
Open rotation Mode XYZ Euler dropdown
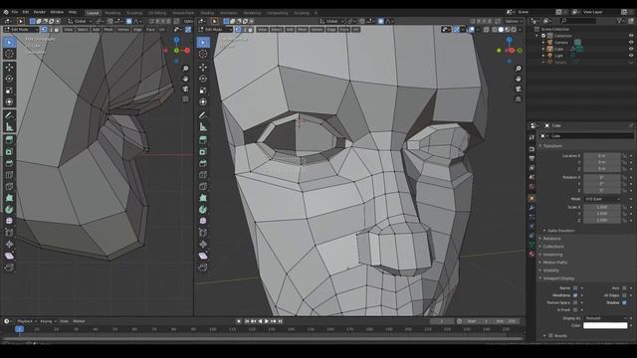602,199
